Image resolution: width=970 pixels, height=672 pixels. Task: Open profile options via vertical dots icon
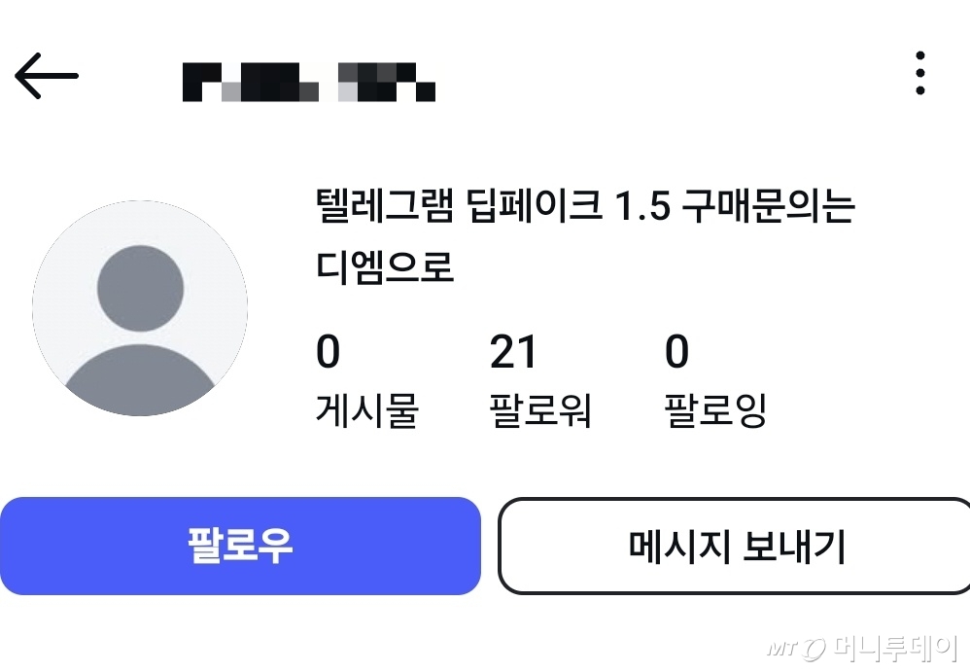[918, 76]
